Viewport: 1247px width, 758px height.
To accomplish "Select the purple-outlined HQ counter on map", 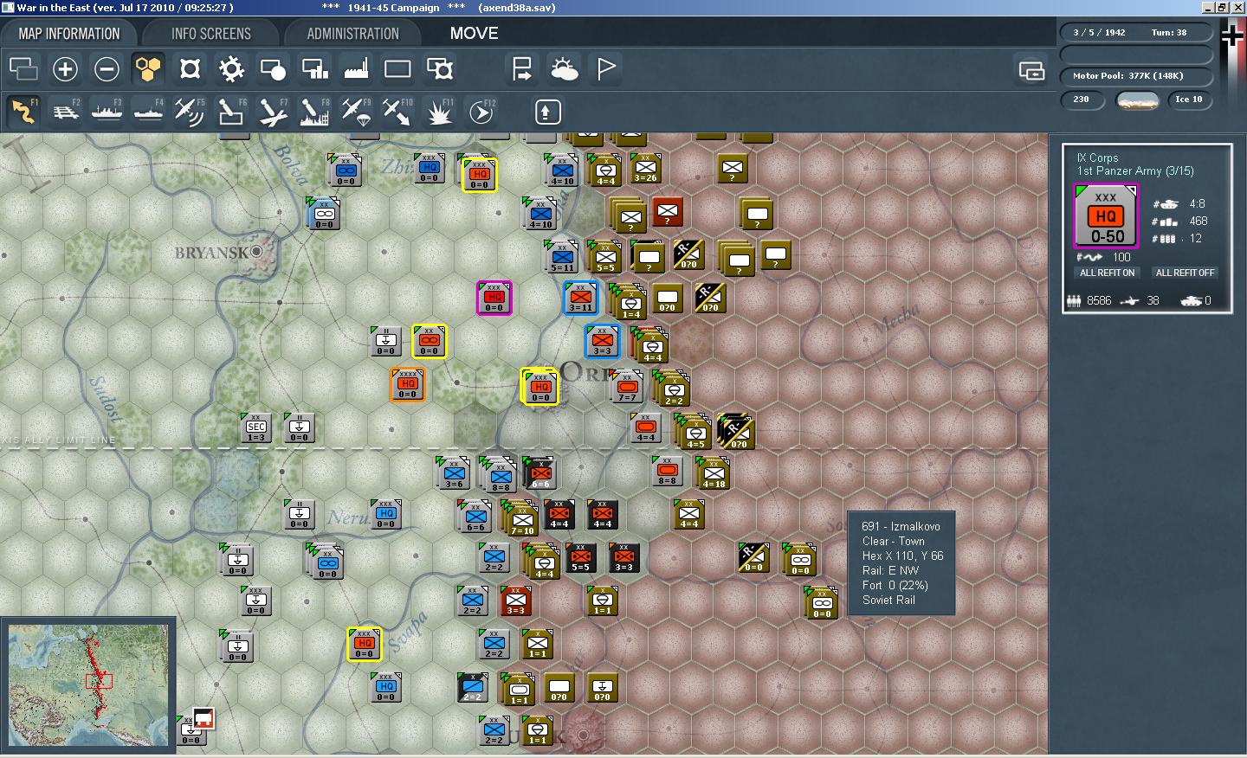I will click(494, 298).
